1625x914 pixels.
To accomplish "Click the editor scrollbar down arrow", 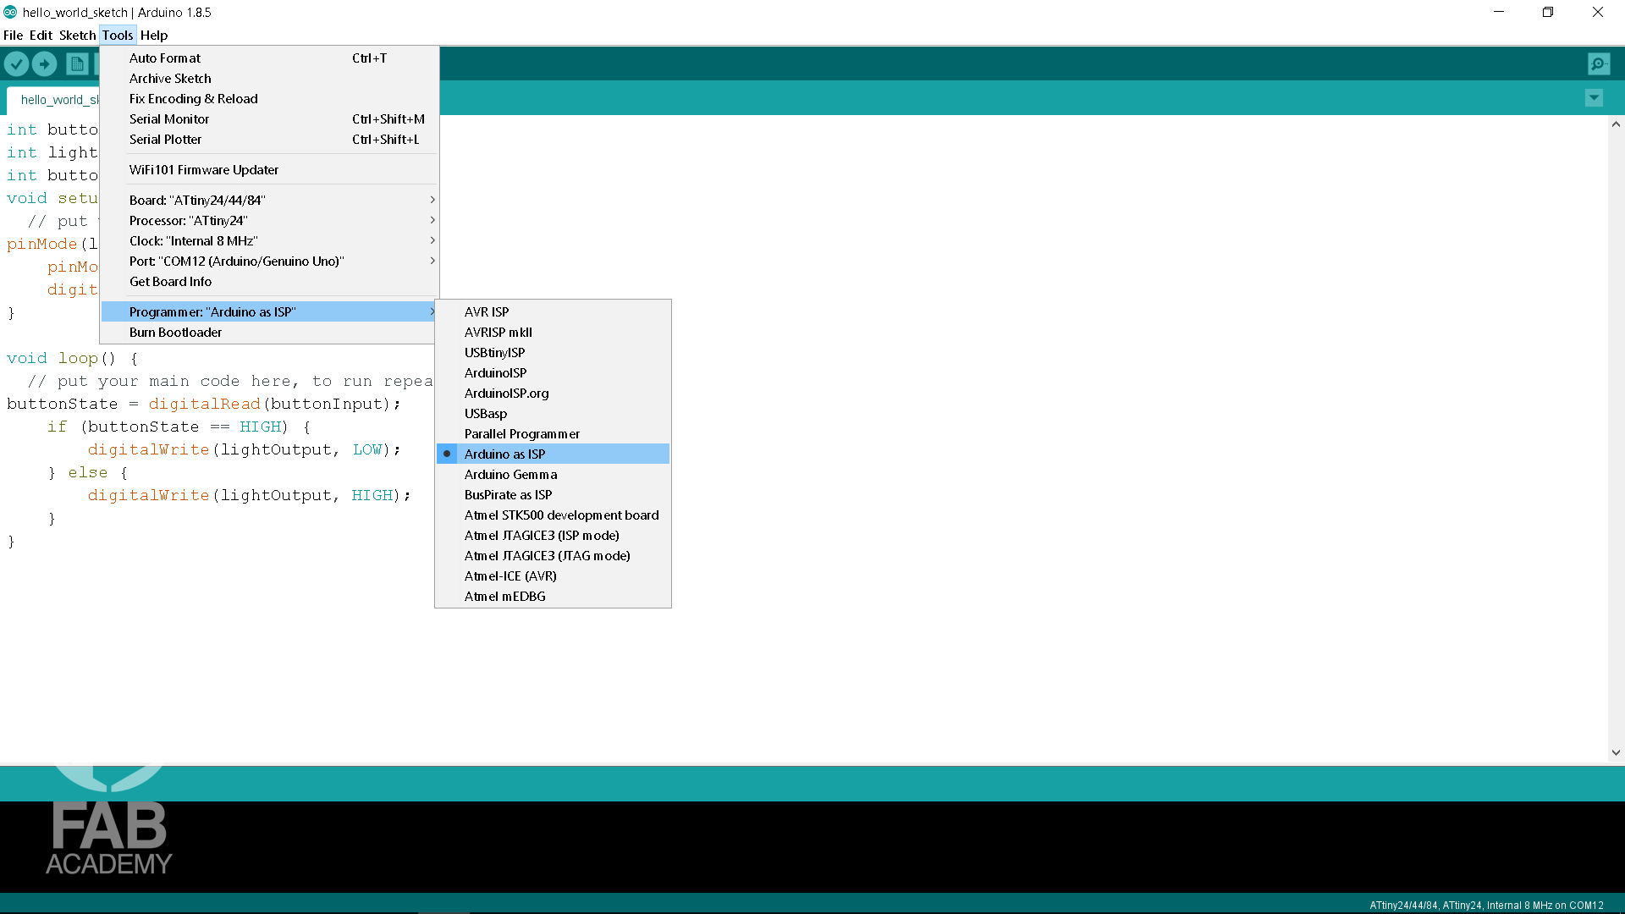I will point(1616,752).
